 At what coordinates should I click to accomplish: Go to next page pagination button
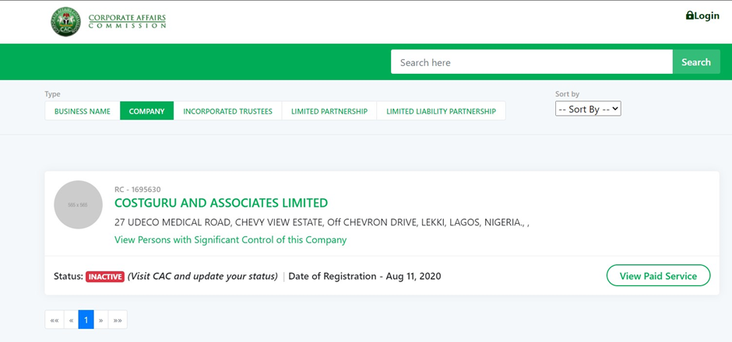coord(100,320)
